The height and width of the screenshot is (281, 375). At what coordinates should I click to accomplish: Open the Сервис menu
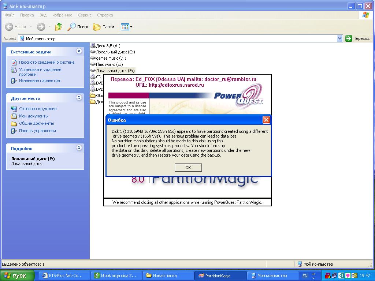coord(85,15)
